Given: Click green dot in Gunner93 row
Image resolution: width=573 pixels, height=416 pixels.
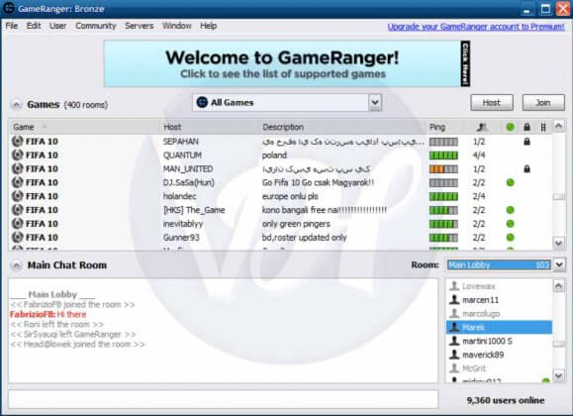Looking at the screenshot, I should pos(511,238).
